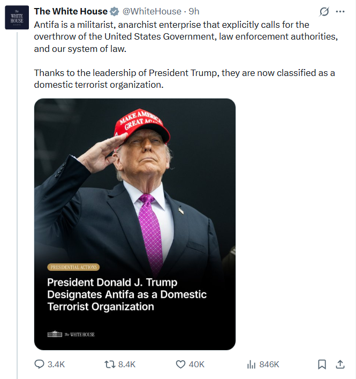The image size is (356, 379).
Task: Click the "Designates Antifa" headline on image
Action: click(127, 294)
